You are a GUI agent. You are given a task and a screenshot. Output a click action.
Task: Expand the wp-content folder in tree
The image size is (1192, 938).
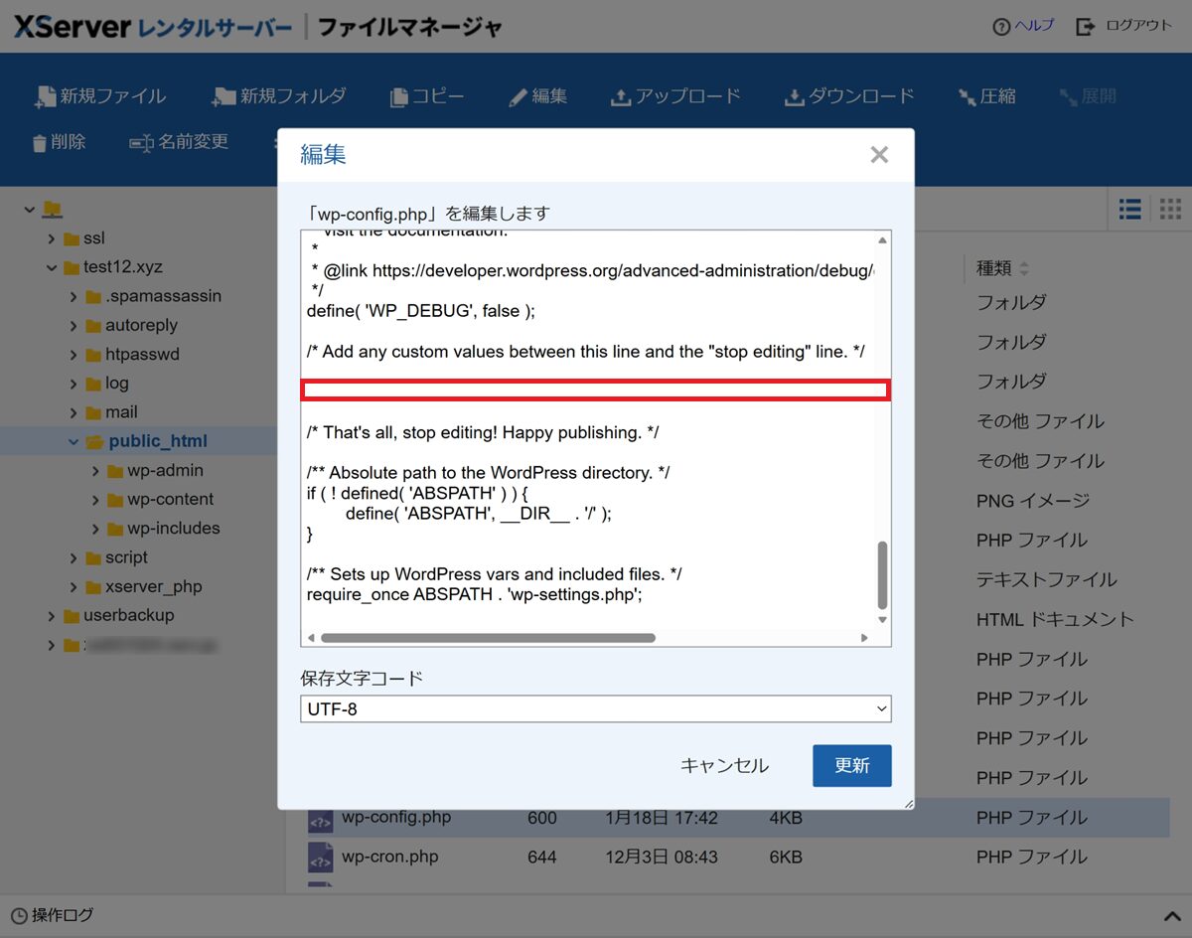(95, 500)
